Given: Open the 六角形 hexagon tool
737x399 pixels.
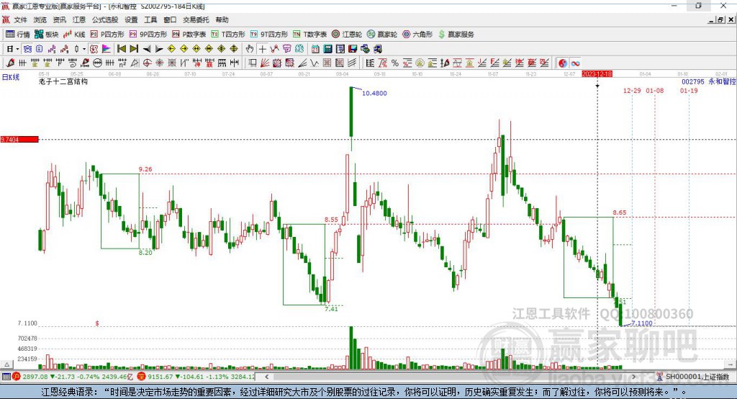Looking at the screenshot, I should [x=417, y=35].
